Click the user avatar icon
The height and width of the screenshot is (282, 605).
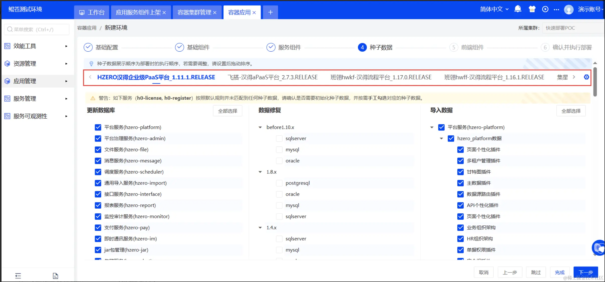click(x=569, y=10)
